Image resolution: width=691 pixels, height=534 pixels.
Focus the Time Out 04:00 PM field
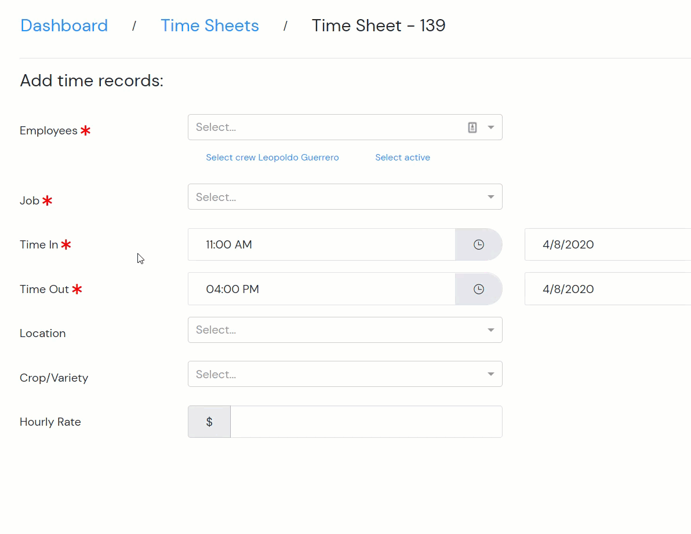click(x=322, y=289)
